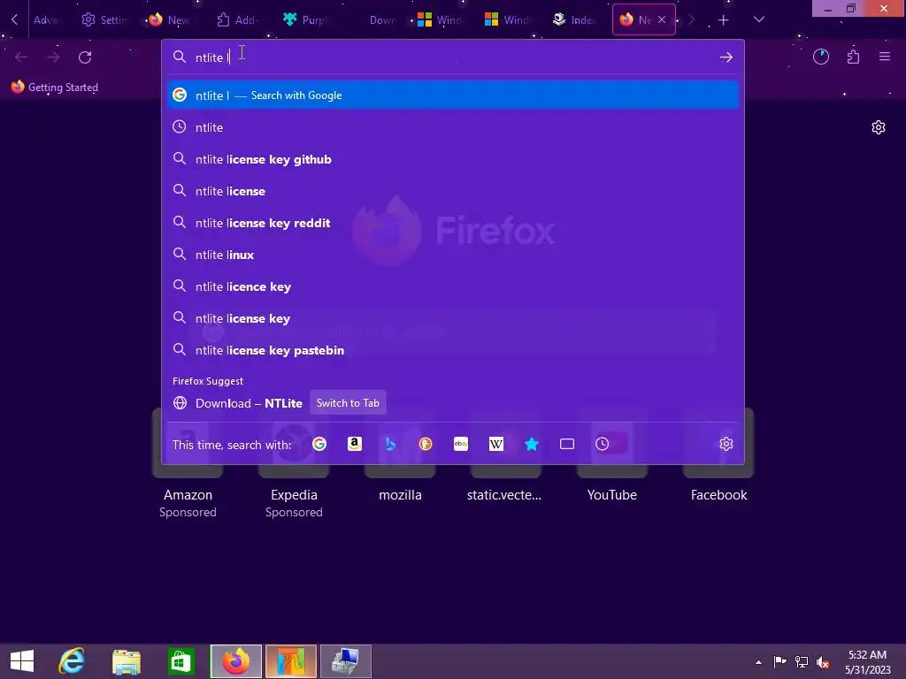Click the Switch to Tab button
Viewport: 906px width, 679px height.
click(348, 403)
